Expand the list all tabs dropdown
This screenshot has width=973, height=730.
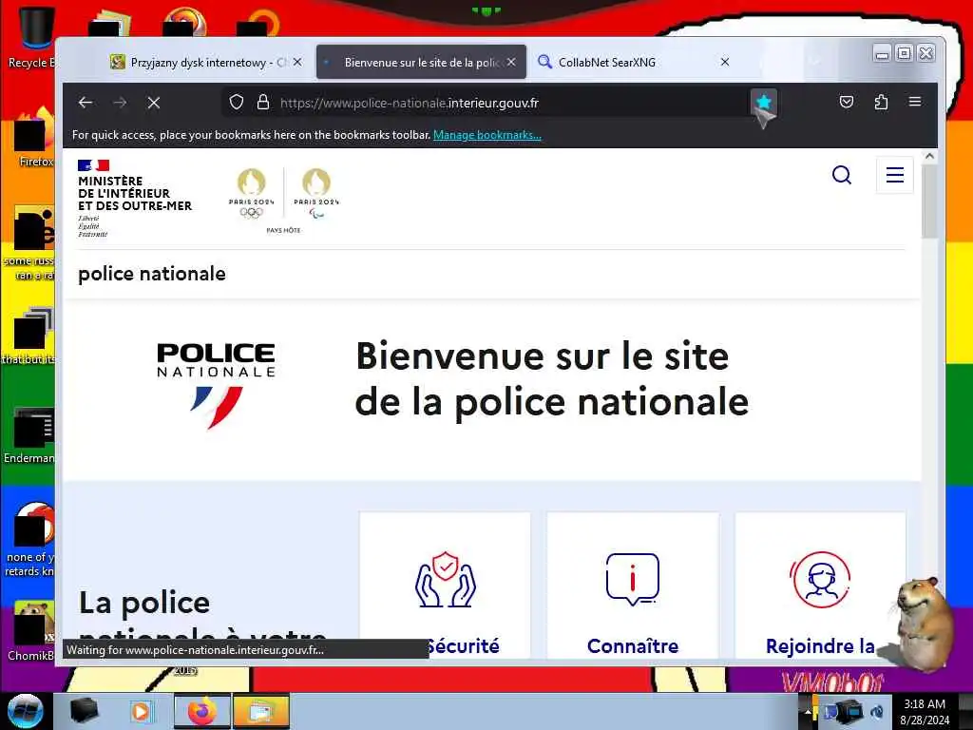pos(814,62)
